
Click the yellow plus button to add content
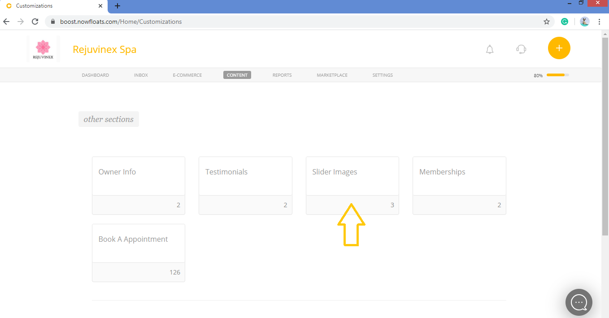(559, 48)
